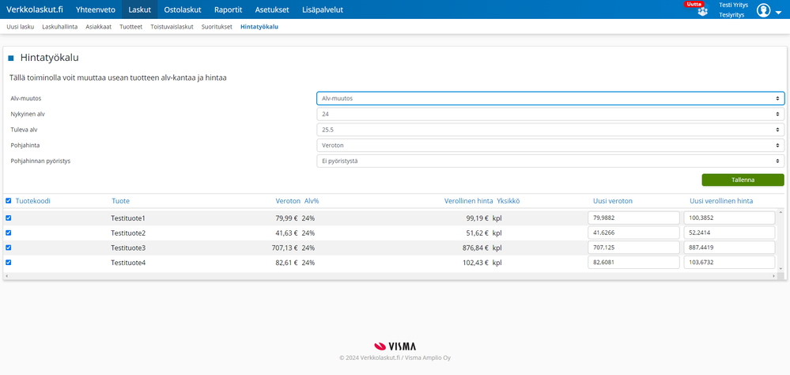Image resolution: width=790 pixels, height=375 pixels.
Task: Uncheck the Testituote3 row checkbox
Action: pyautogui.click(x=9, y=248)
